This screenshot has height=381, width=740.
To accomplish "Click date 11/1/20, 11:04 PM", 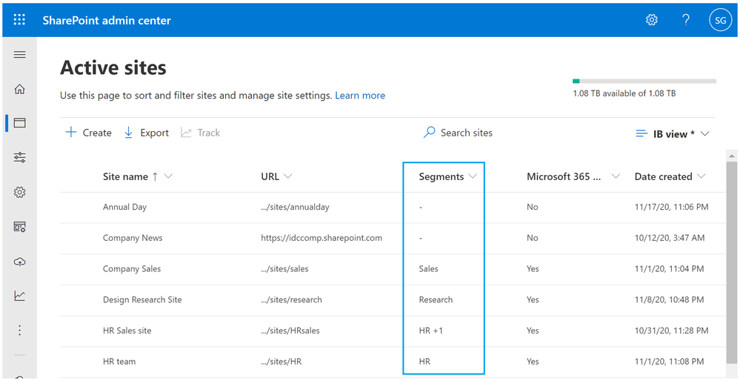I will 669,268.
